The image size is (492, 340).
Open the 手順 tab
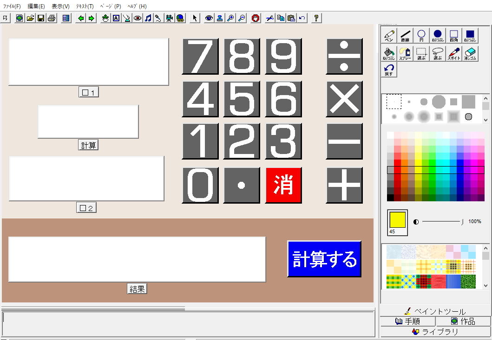[407, 321]
